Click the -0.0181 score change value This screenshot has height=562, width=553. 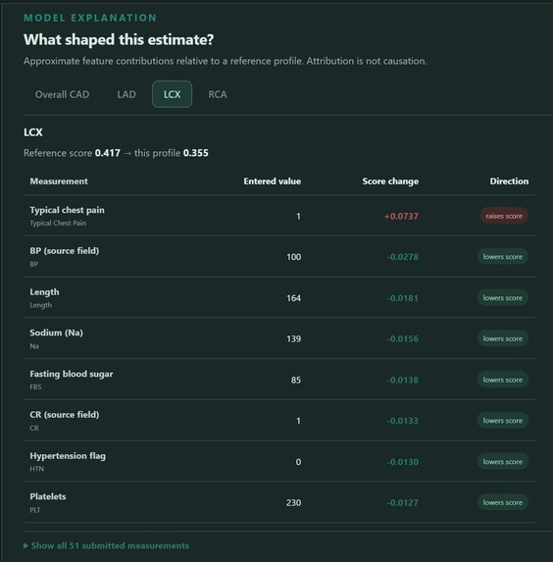(402, 298)
